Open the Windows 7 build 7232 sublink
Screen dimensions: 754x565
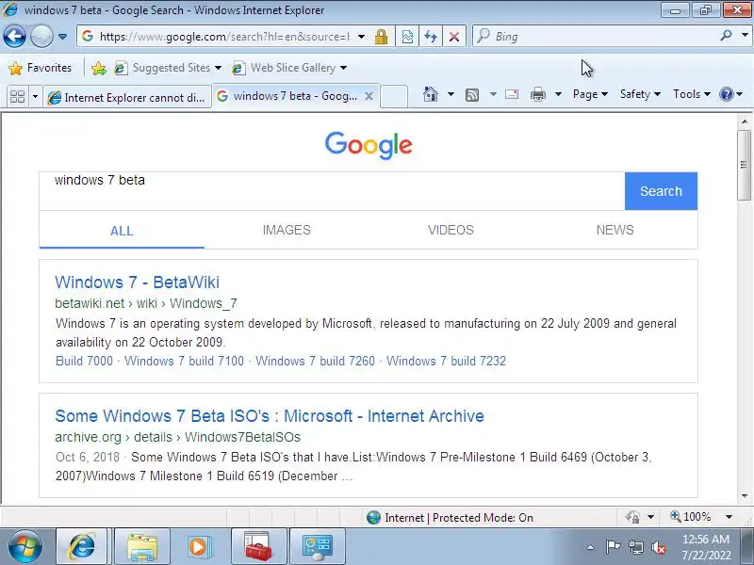tap(446, 361)
